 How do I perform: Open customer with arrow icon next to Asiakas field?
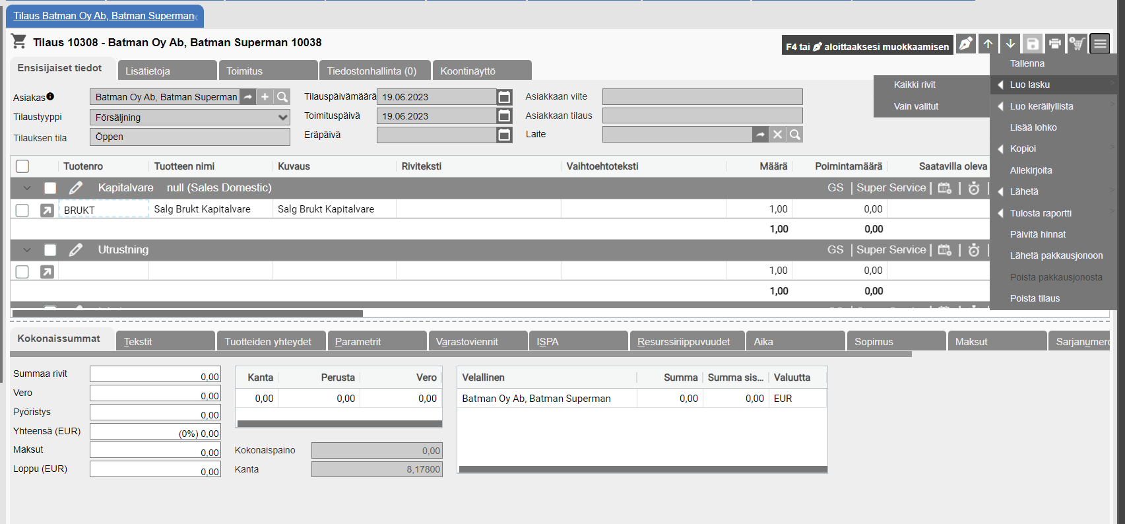(x=247, y=97)
